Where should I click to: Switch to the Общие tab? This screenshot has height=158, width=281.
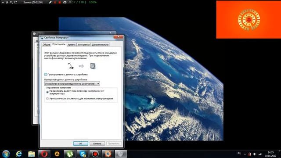tap(46, 45)
